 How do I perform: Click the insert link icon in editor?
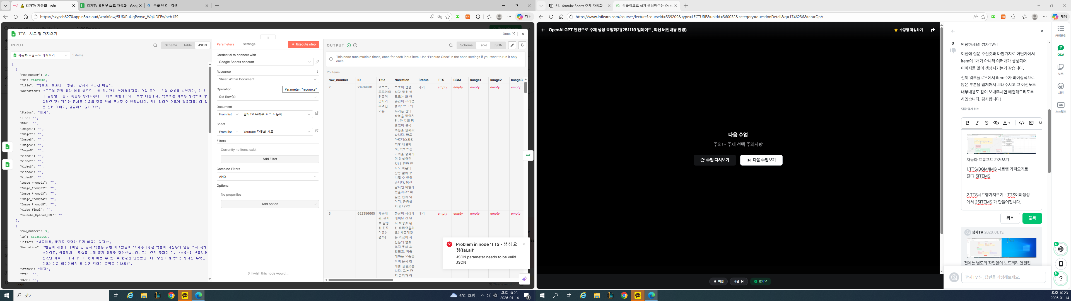996,123
